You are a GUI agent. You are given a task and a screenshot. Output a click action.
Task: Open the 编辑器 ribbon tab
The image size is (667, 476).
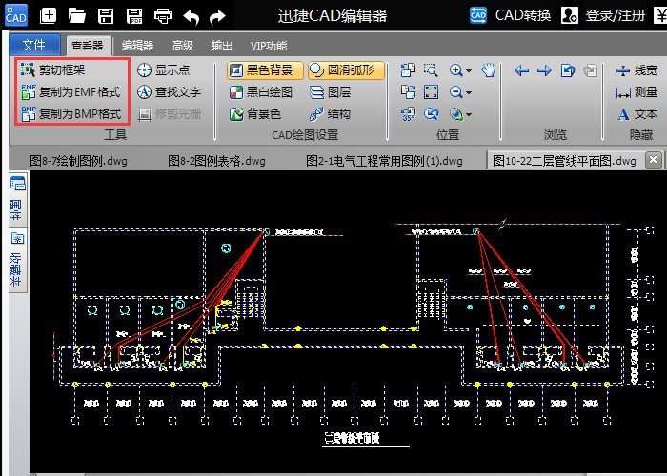(x=137, y=45)
